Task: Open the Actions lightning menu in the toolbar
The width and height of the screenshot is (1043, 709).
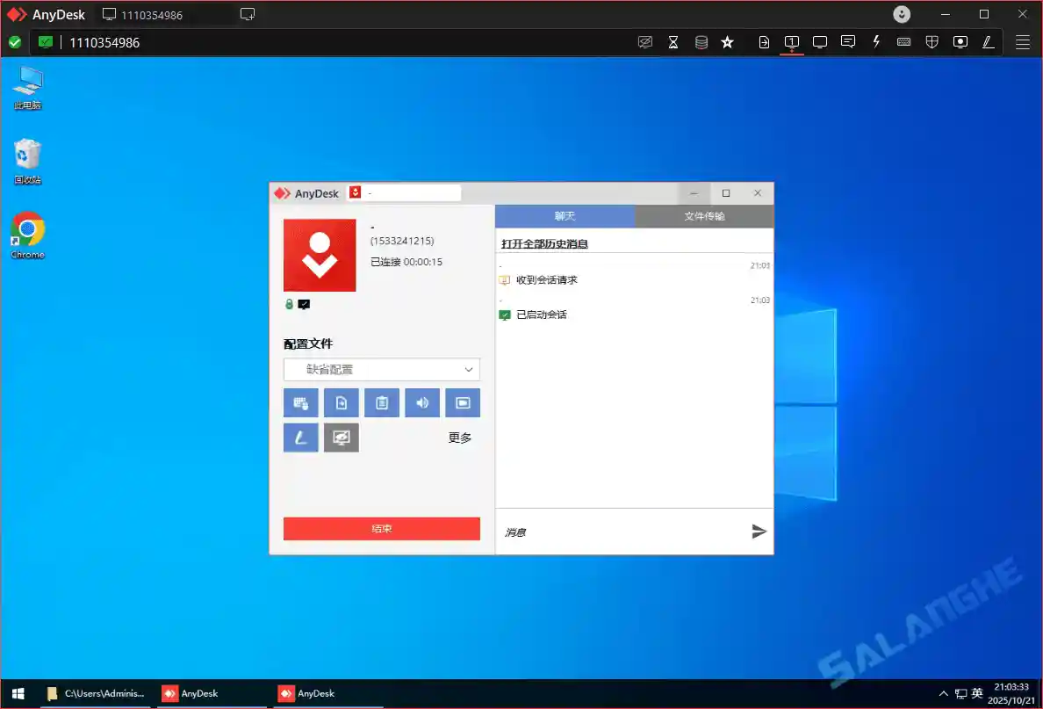Action: pos(876,41)
